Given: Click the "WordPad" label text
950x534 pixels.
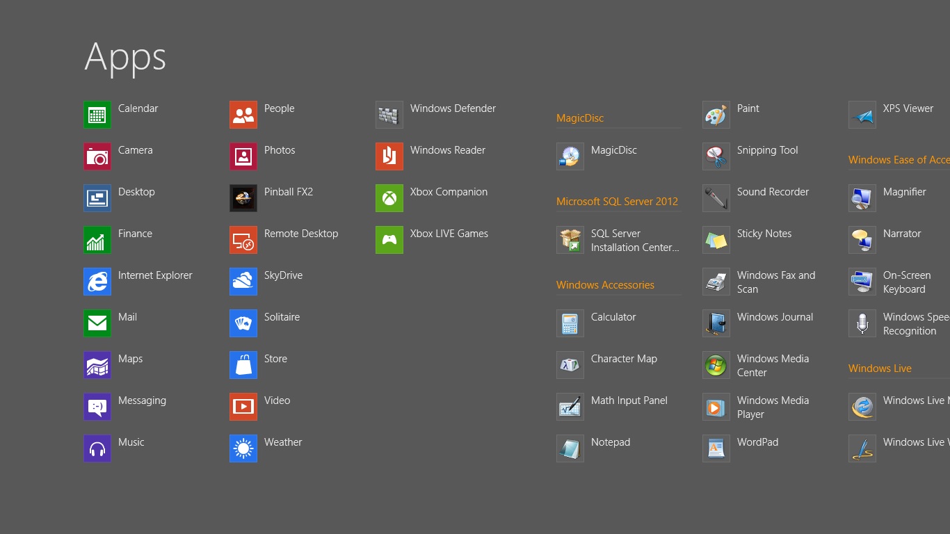Looking at the screenshot, I should coord(757,442).
